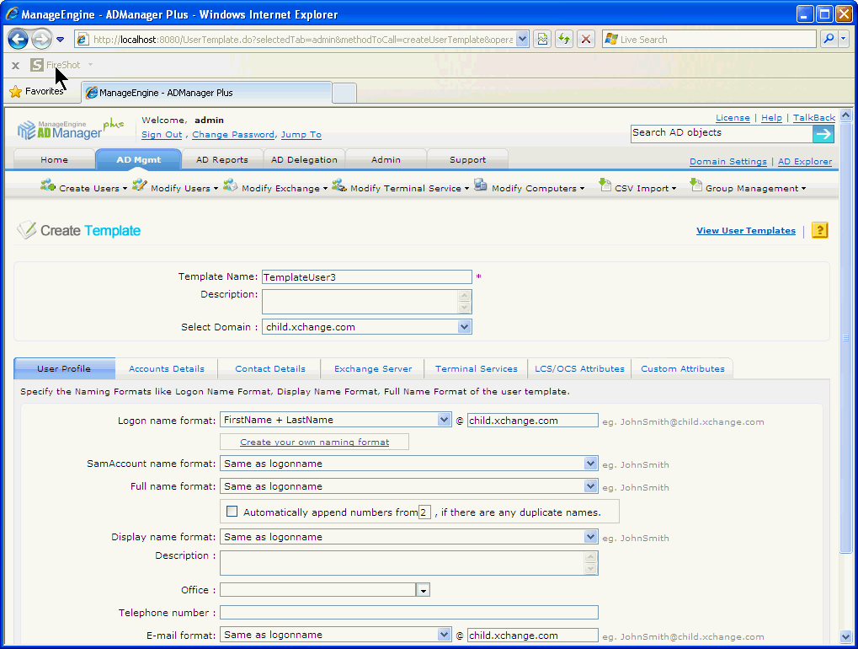Image resolution: width=858 pixels, height=649 pixels.
Task: Open the Select Domain dropdown
Action: [x=464, y=327]
